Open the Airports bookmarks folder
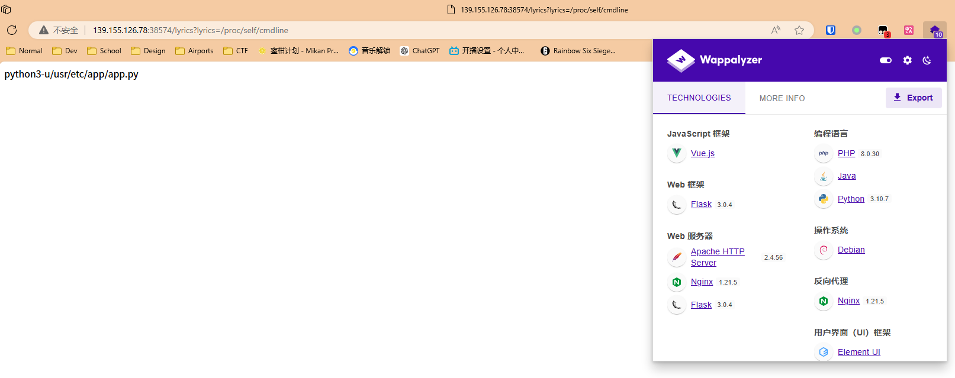Image resolution: width=955 pixels, height=378 pixels. [194, 51]
